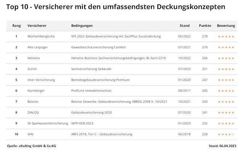Click the star rating for Alte Leipziger
244x155 pixels.
(x=226, y=48)
